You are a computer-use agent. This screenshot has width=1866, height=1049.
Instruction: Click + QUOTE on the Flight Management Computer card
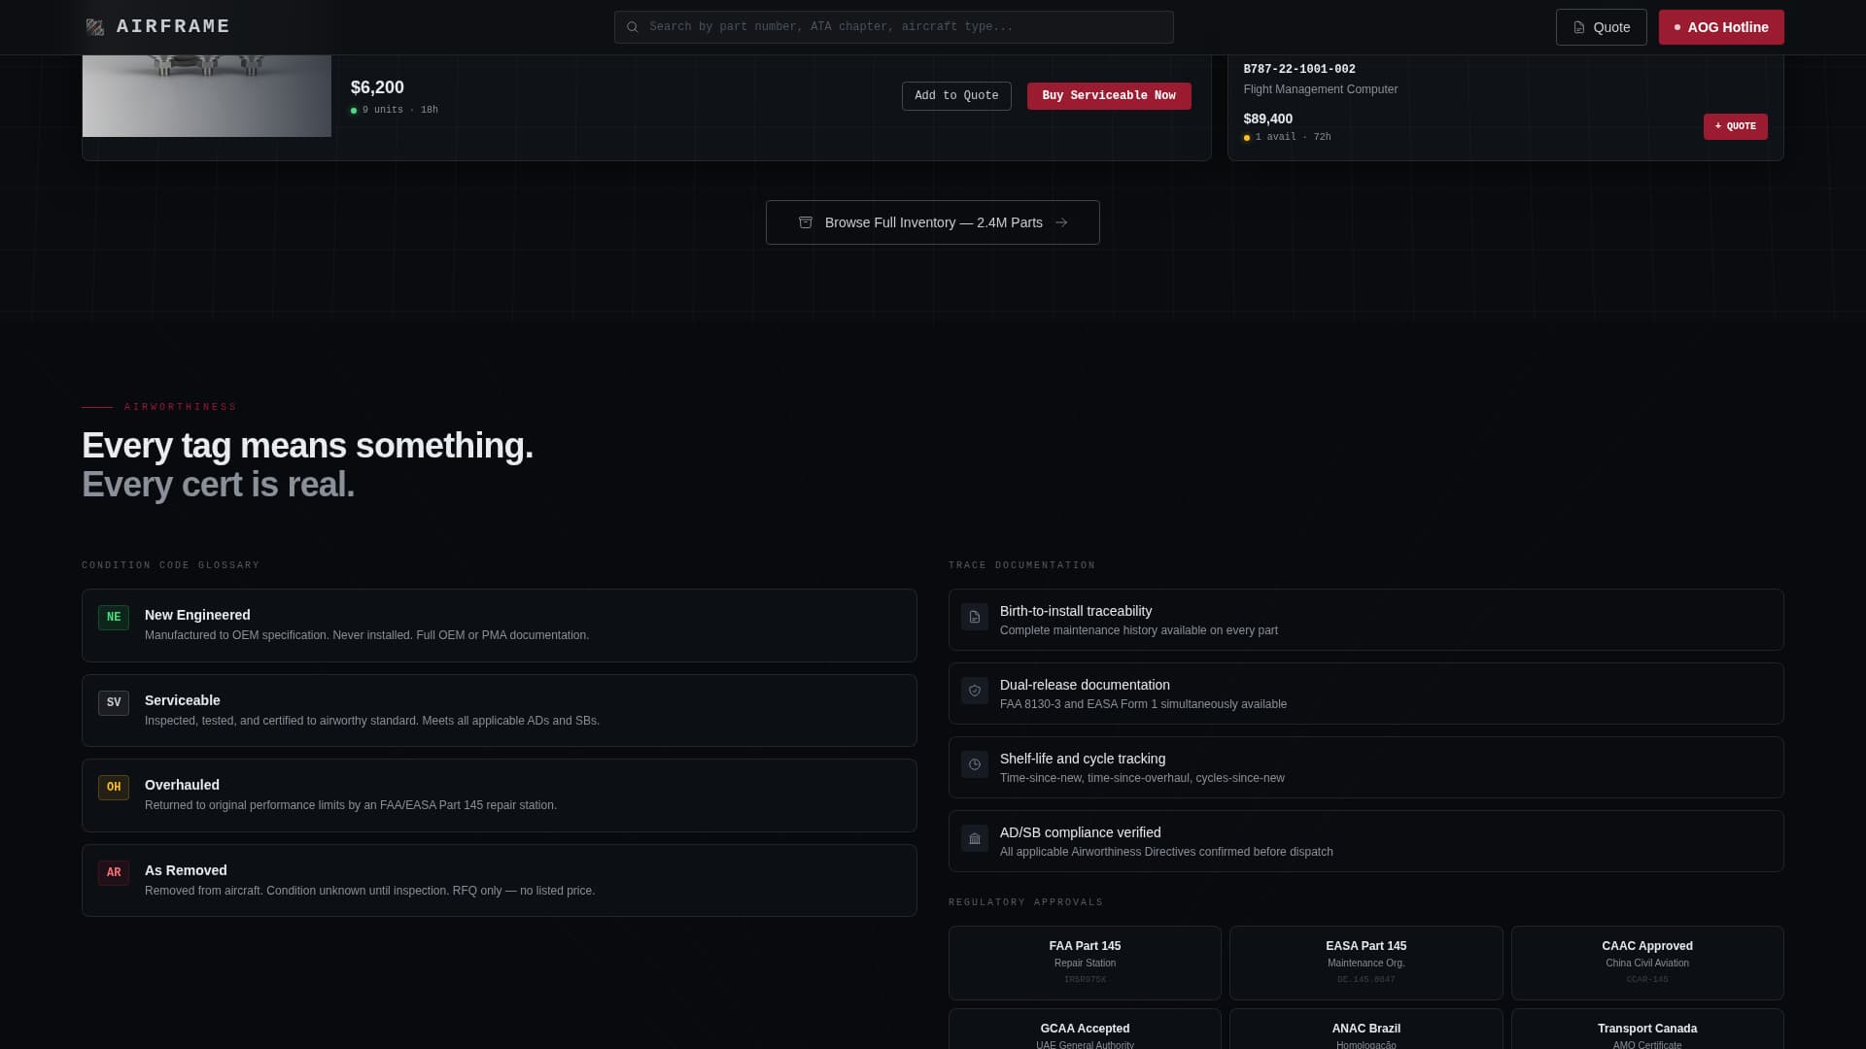pyautogui.click(x=1735, y=126)
